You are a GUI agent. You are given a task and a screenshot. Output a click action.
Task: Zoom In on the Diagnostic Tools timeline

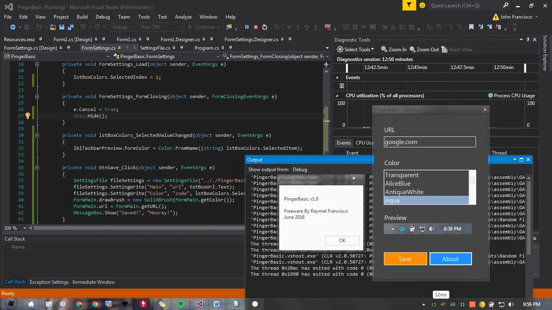(393, 49)
